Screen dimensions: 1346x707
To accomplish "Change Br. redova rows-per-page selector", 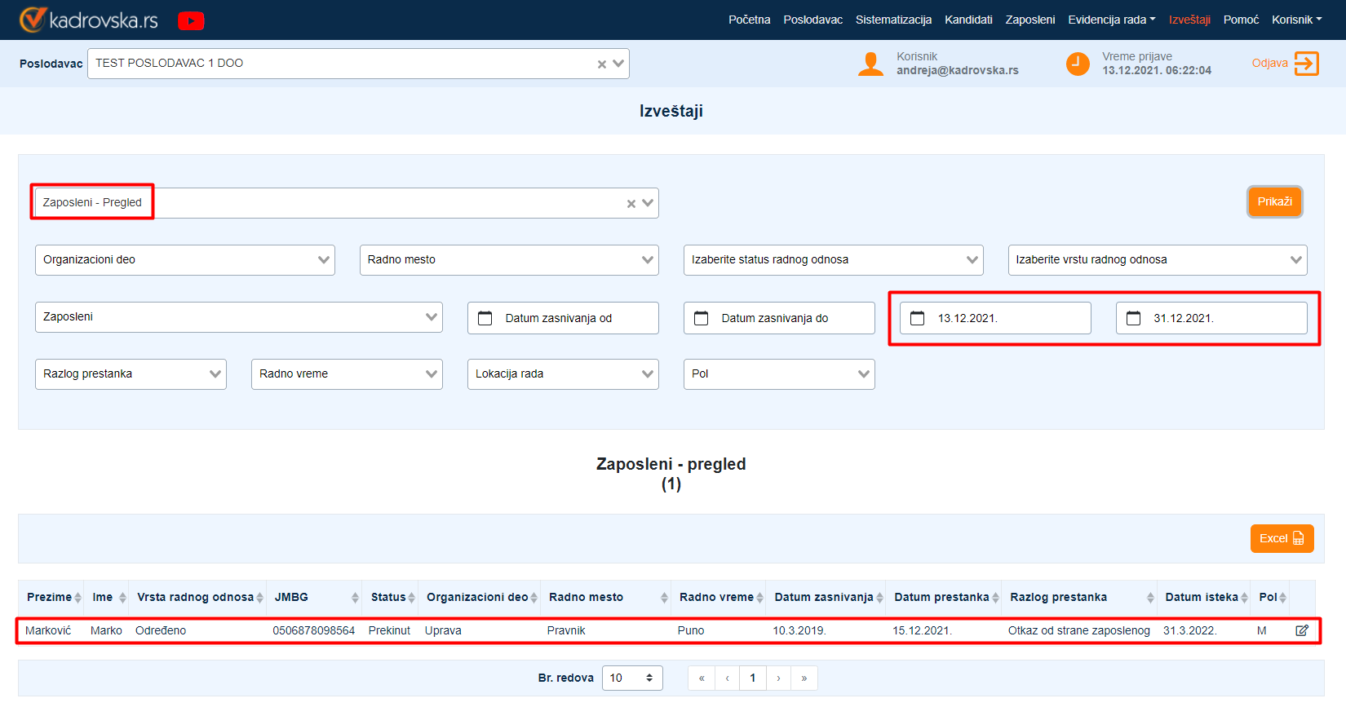I will (x=632, y=678).
